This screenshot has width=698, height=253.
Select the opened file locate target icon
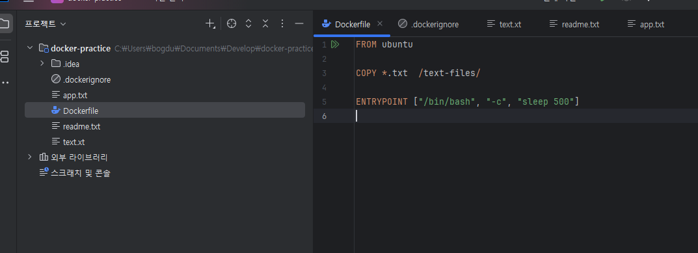[x=232, y=23]
